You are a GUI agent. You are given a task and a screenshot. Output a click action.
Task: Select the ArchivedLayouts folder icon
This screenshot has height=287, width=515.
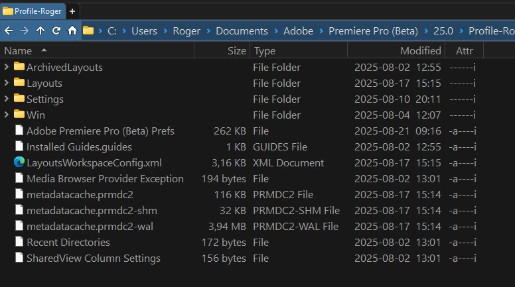point(19,66)
